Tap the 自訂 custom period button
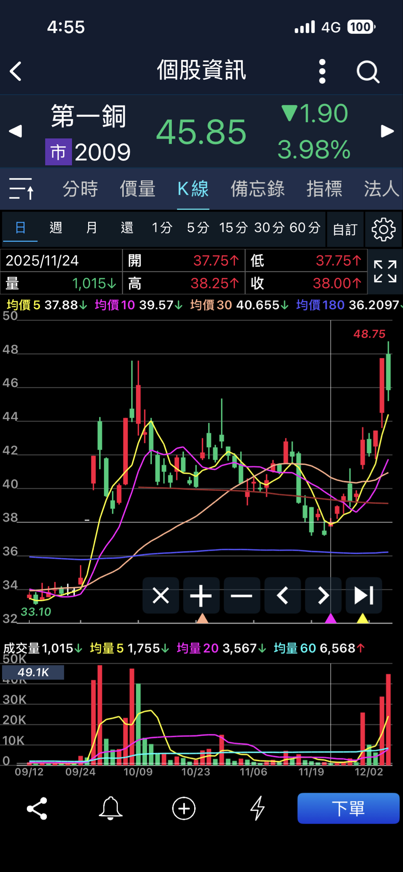Viewport: 403px width, 872px height. (x=345, y=229)
